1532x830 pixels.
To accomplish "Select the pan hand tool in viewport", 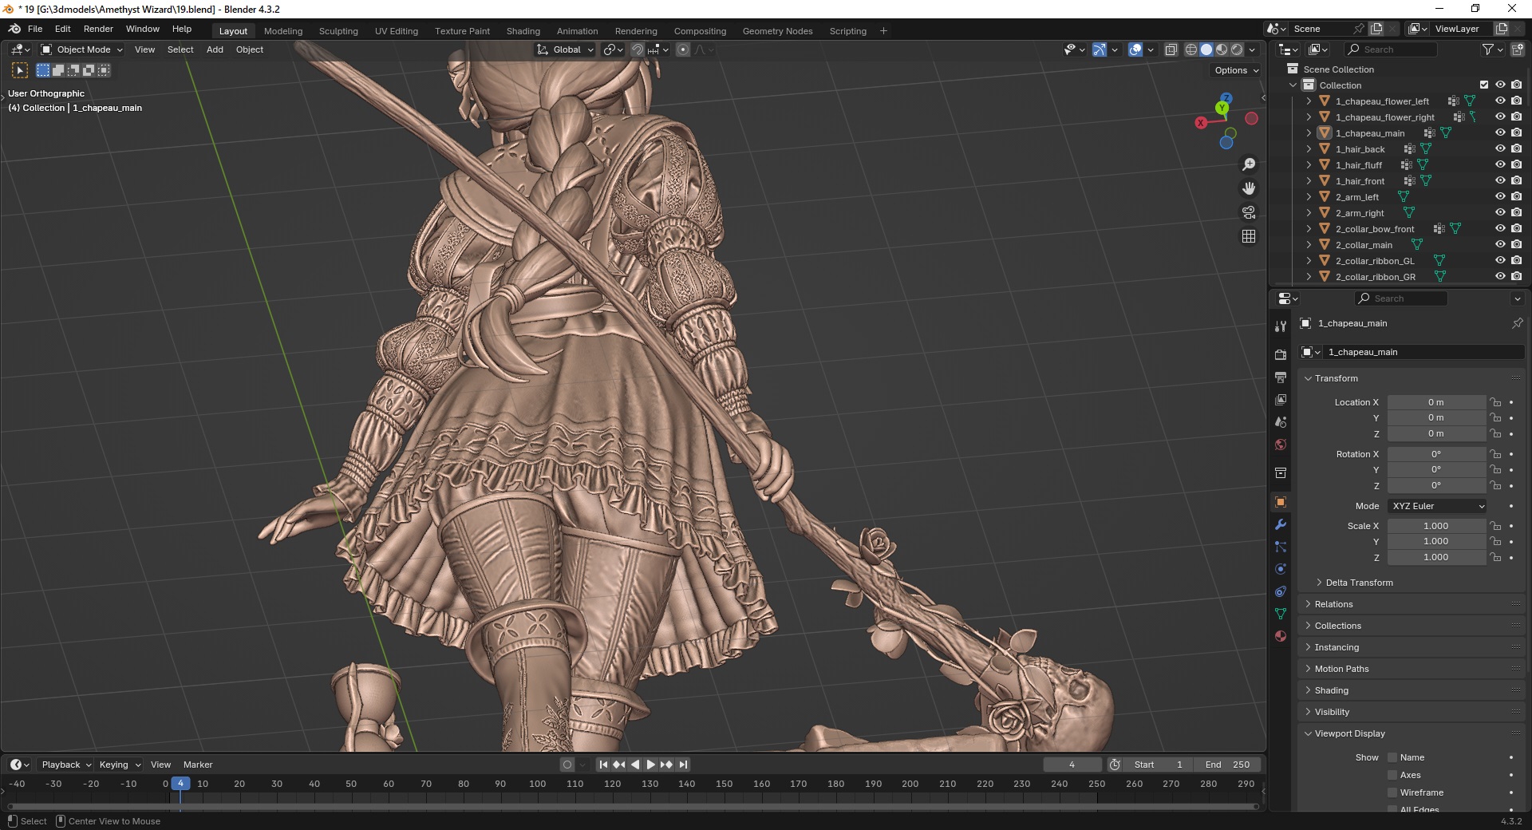I will tap(1249, 188).
